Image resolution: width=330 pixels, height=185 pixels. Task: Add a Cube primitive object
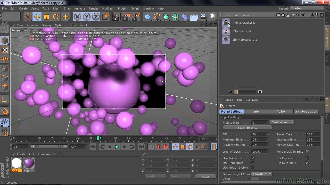(x=147, y=17)
